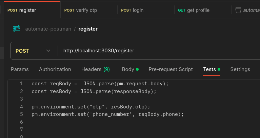Open the 'verify otp' request tab
Viewport: 260px width, 138px height.
(x=89, y=10)
